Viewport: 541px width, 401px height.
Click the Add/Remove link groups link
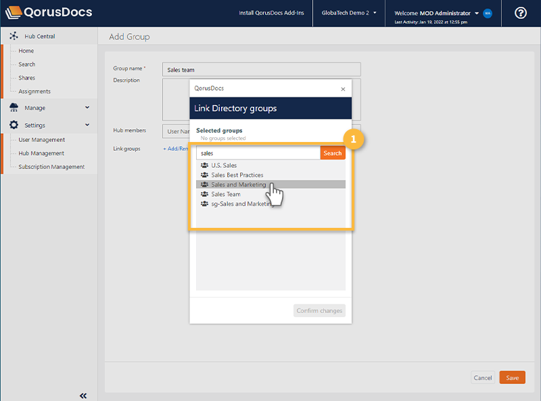(176, 149)
